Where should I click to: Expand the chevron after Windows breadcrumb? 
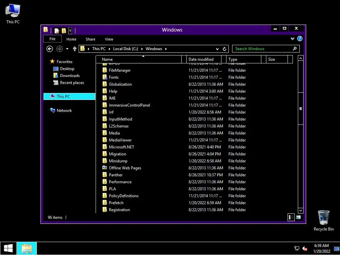pyautogui.click(x=166, y=49)
